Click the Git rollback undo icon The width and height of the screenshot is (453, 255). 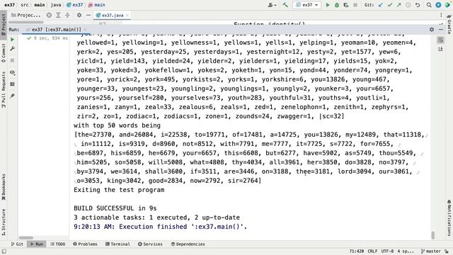[x=418, y=5]
